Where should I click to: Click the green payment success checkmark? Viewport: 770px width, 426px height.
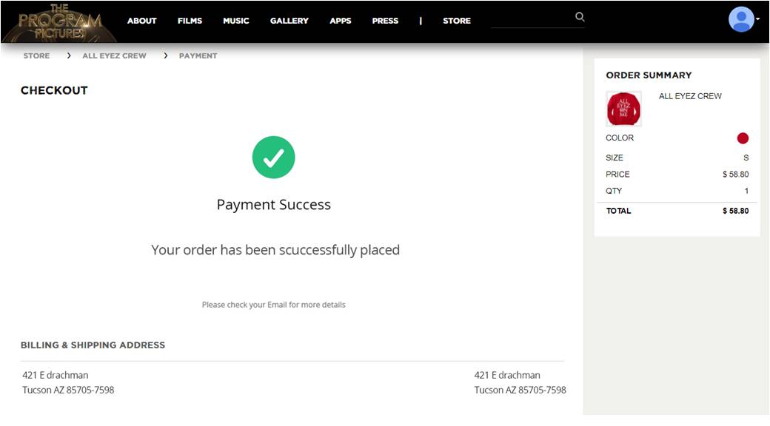(273, 157)
